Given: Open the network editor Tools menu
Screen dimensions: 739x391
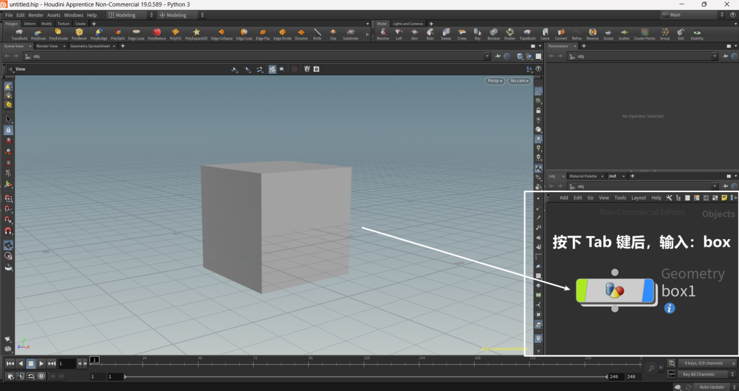Looking at the screenshot, I should 620,198.
